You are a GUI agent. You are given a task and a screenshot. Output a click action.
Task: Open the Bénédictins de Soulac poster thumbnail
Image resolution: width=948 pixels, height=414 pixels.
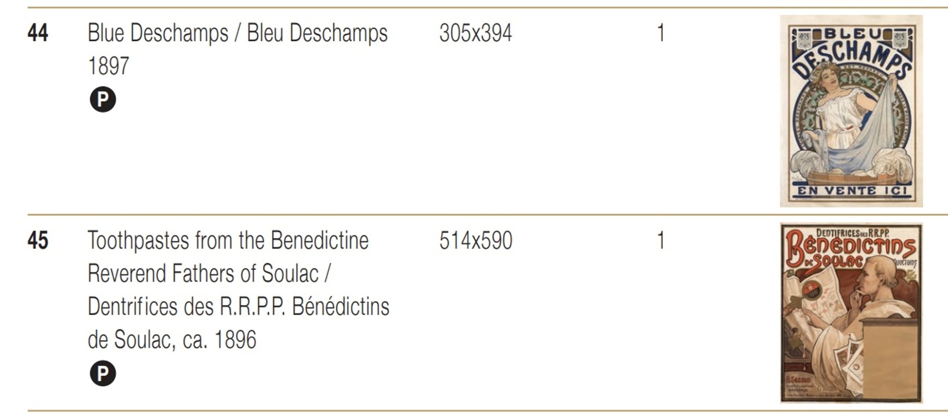[851, 313]
